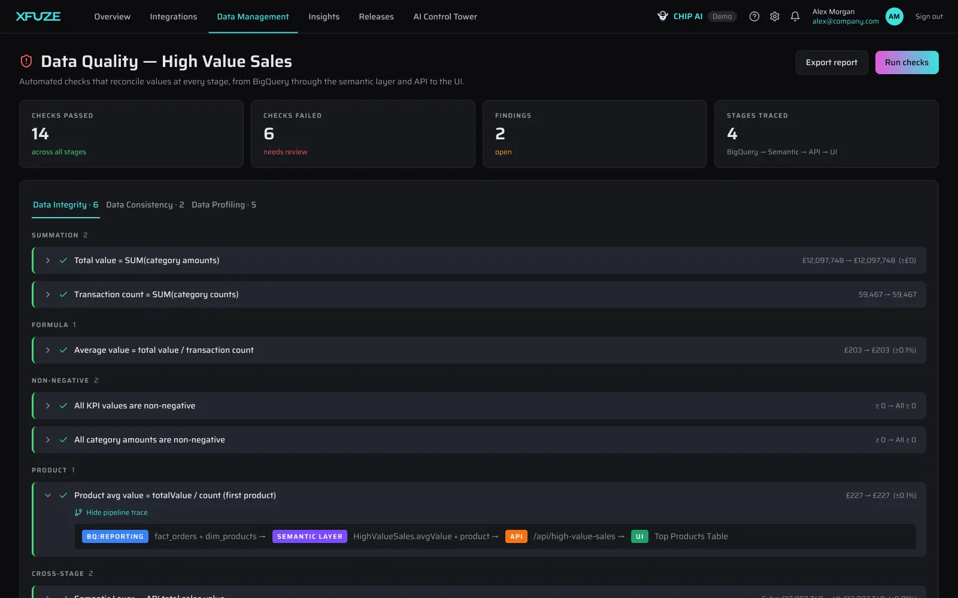Select the Data Integrity tab
Image resolution: width=958 pixels, height=598 pixels.
point(66,205)
